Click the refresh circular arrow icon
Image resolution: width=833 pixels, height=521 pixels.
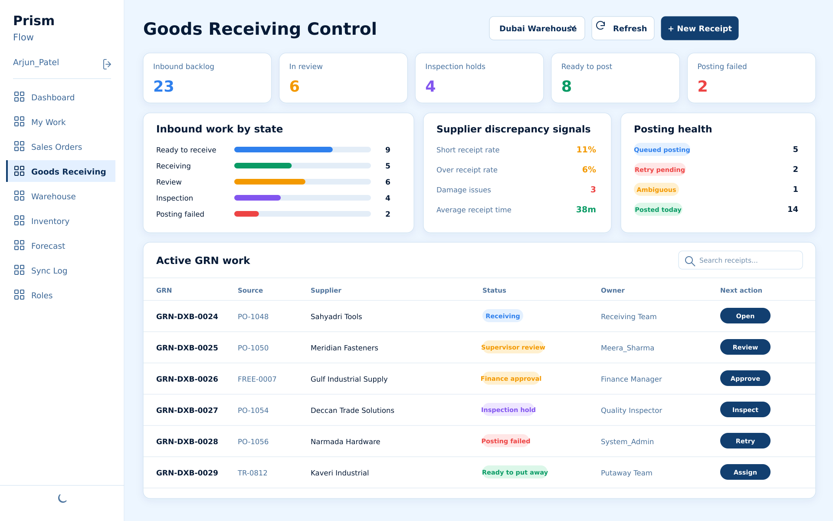click(600, 26)
